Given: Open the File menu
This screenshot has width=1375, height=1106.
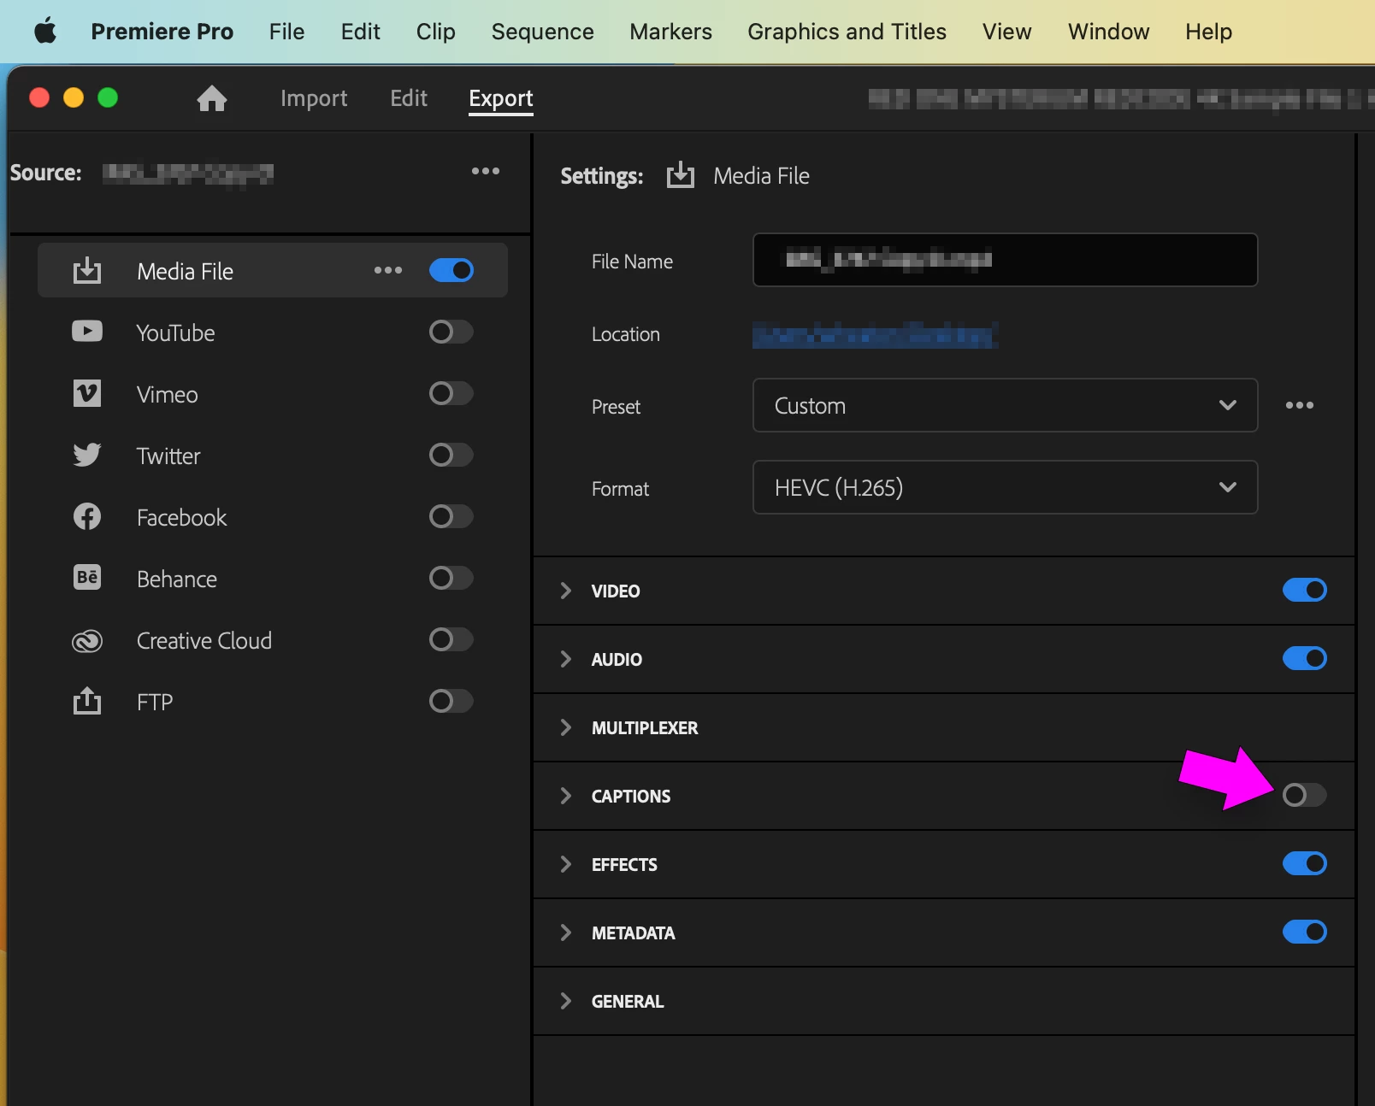Looking at the screenshot, I should 286,32.
